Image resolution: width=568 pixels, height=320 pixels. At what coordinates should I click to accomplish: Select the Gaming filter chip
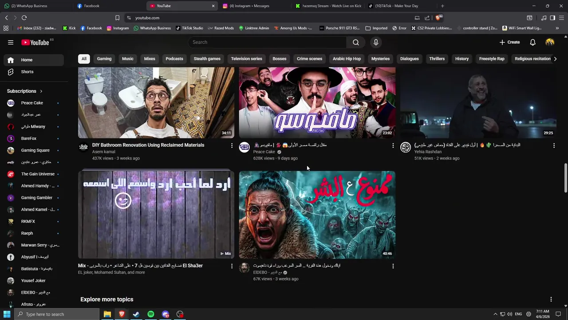[x=104, y=59]
